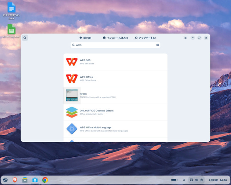Focus the search field containing WPS
231x185 pixels.
point(115,45)
